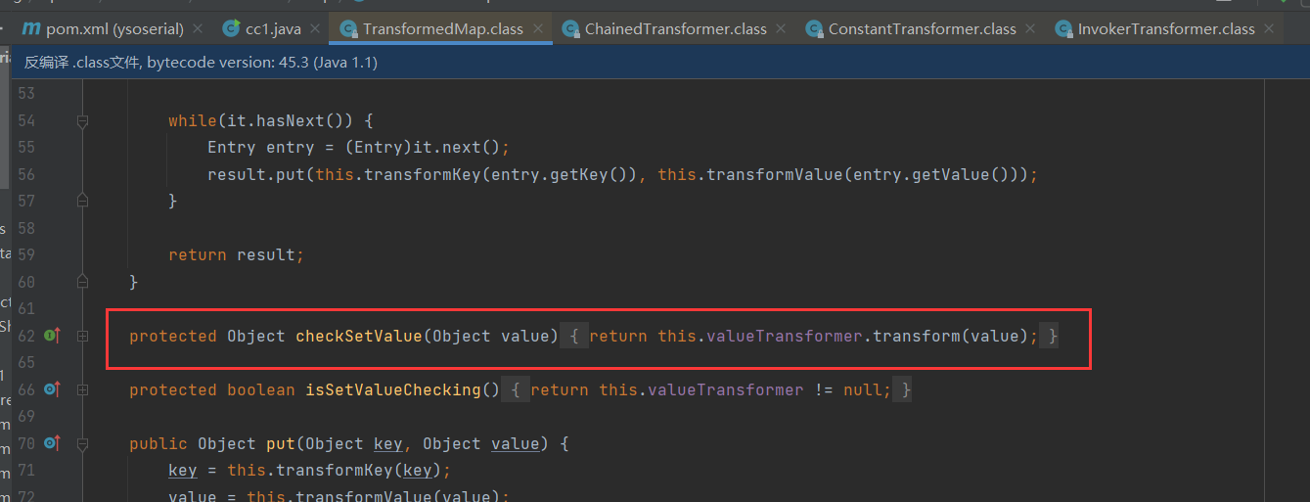Collapse the put method fold marker on line 70
Image resolution: width=1310 pixels, height=502 pixels.
(x=82, y=443)
